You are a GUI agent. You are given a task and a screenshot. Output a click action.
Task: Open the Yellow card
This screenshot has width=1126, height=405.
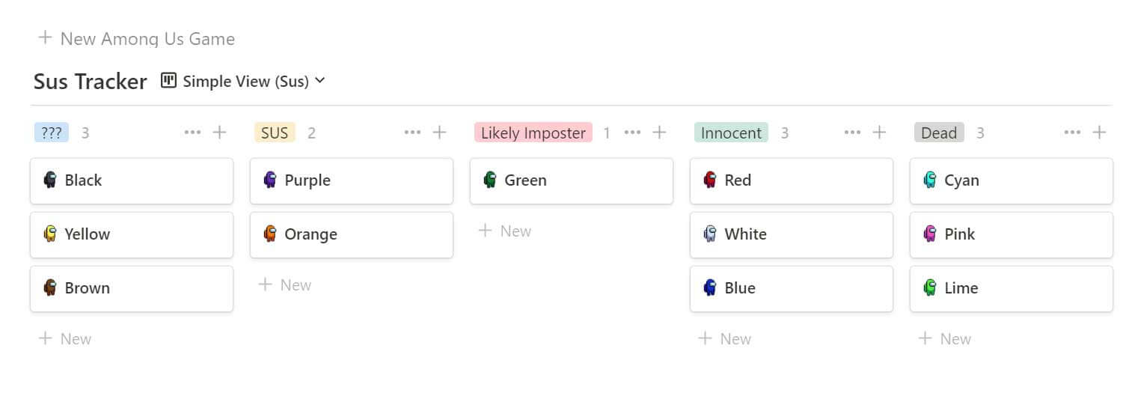tap(132, 234)
